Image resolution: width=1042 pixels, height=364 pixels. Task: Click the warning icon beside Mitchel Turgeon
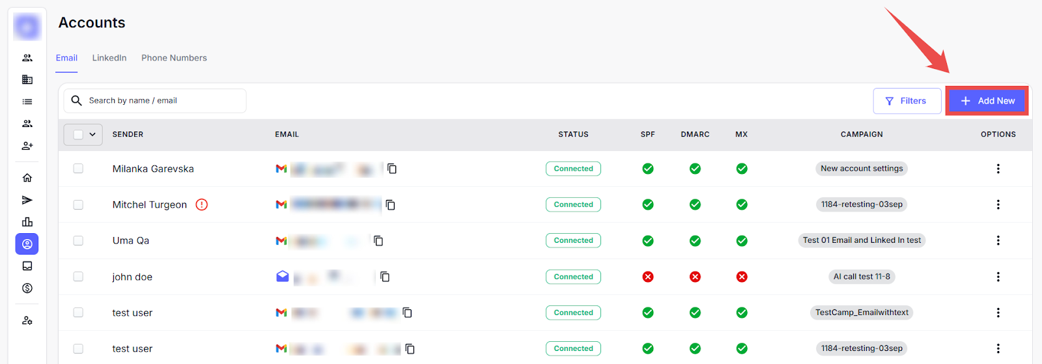tap(202, 204)
